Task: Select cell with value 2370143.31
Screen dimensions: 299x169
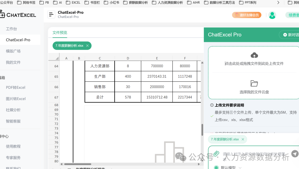Action: 157,77
